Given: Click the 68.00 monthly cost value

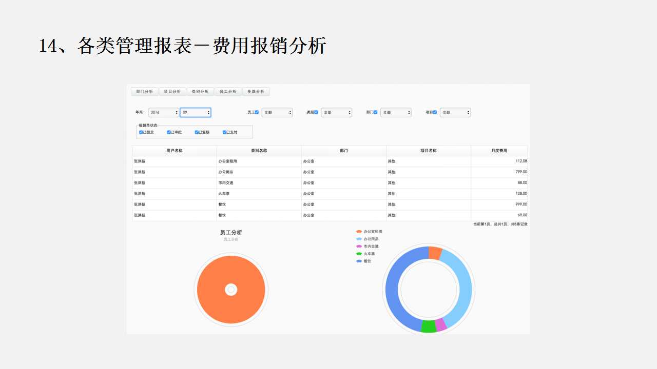Looking at the screenshot, I should 522,215.
